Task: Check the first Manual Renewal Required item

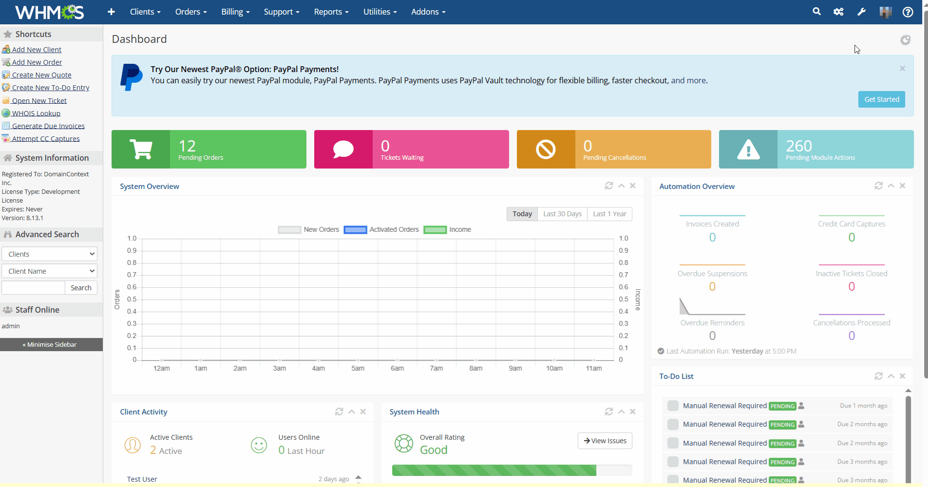Action: (673, 406)
